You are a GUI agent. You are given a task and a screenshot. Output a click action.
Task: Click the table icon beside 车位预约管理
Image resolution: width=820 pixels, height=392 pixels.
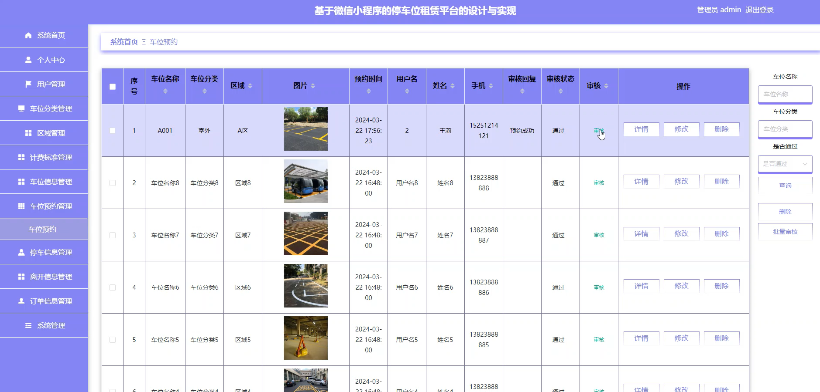coord(21,206)
